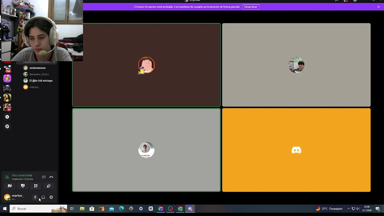
Task: Focus the Peter Griffin avatar video tile
Action: click(x=146, y=65)
